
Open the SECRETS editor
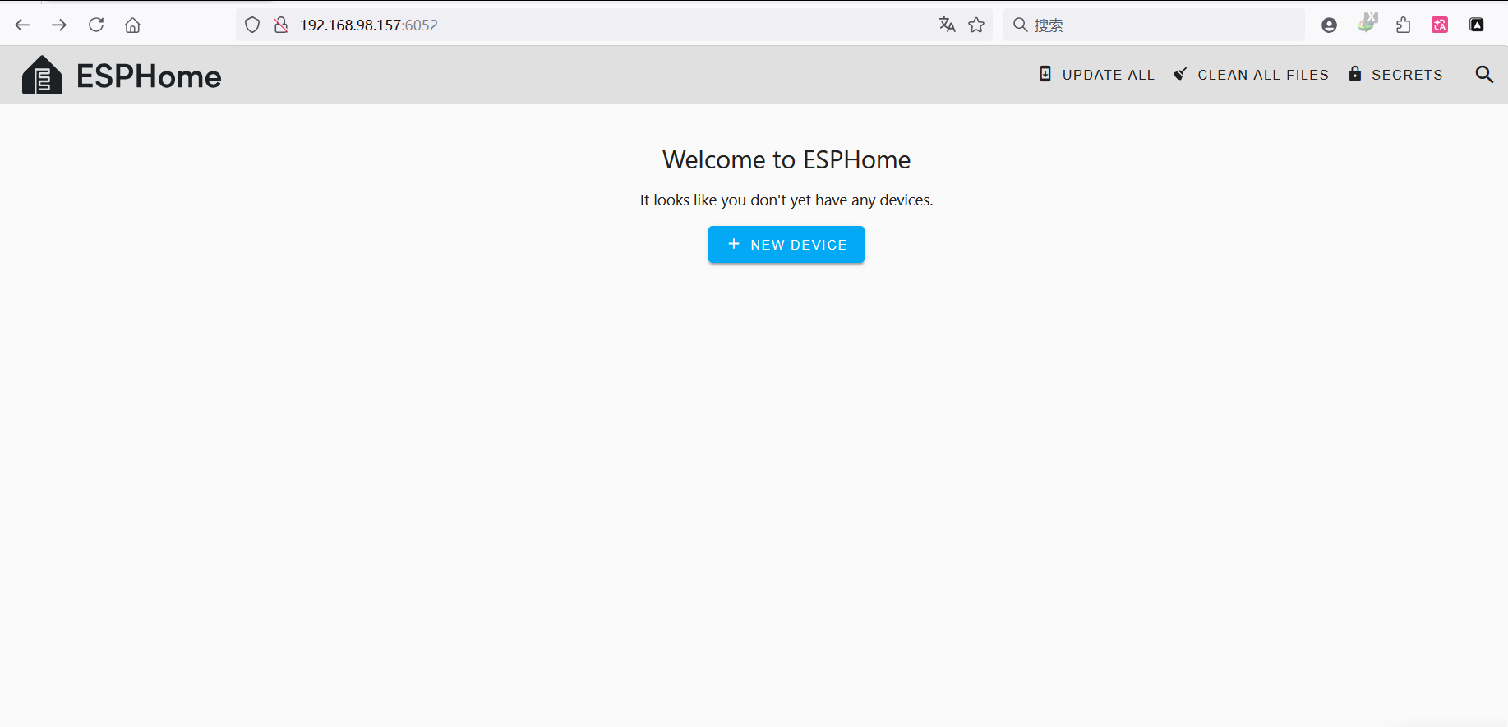[x=1395, y=75]
